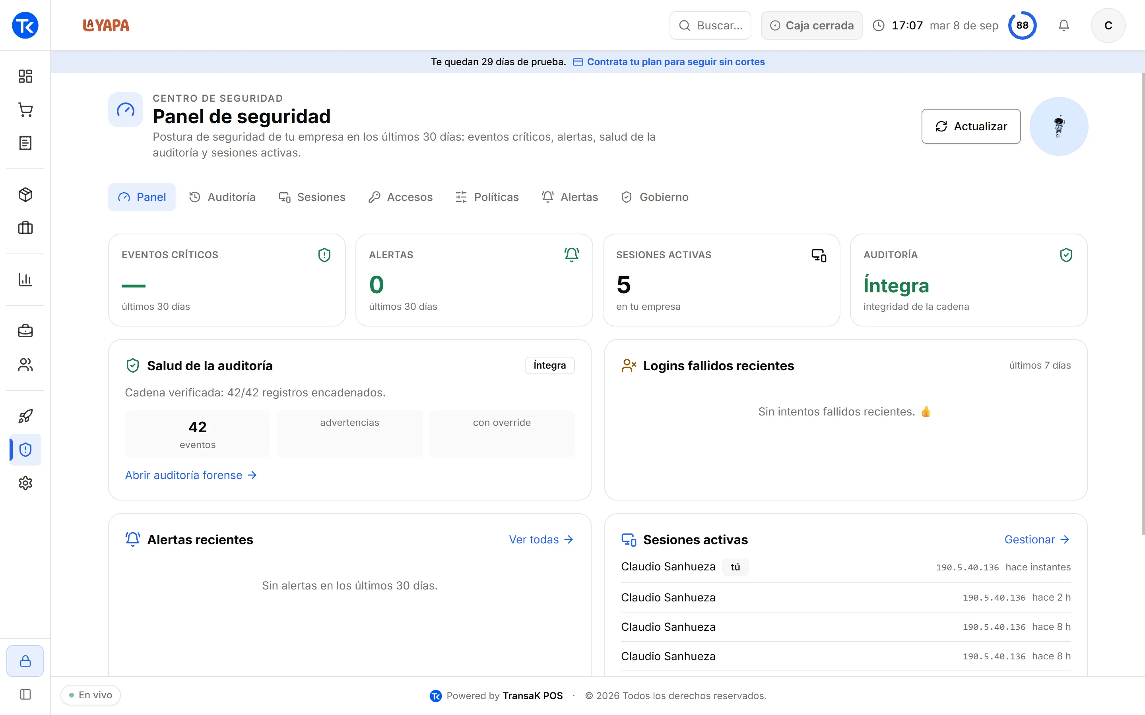Select the shield security sidebar icon
1145x715 pixels.
(x=25, y=449)
